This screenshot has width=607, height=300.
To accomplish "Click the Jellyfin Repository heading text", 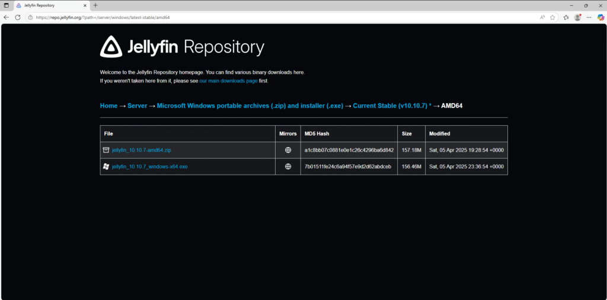I will coord(196,47).
